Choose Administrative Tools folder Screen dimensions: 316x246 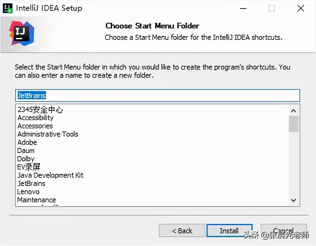point(48,134)
